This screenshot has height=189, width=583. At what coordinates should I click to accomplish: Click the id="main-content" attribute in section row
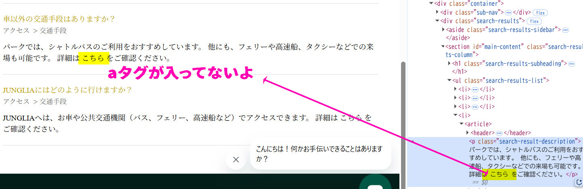[x=498, y=47]
